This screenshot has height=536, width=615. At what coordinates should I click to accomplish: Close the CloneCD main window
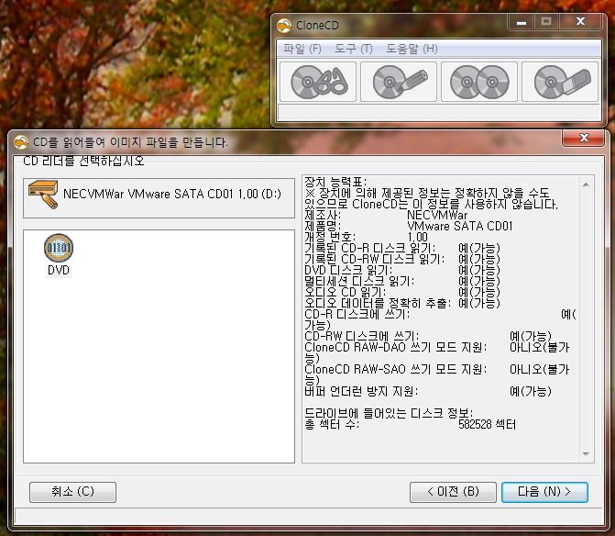click(580, 22)
